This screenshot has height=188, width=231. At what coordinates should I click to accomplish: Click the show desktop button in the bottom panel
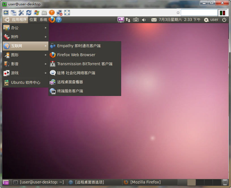coord(6,182)
